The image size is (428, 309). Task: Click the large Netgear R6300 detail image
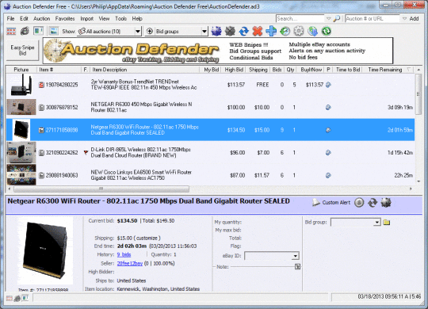[45, 250]
